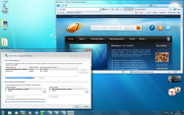Click Forum in the website navigation
The width and height of the screenshot is (184, 115).
[x=132, y=39]
